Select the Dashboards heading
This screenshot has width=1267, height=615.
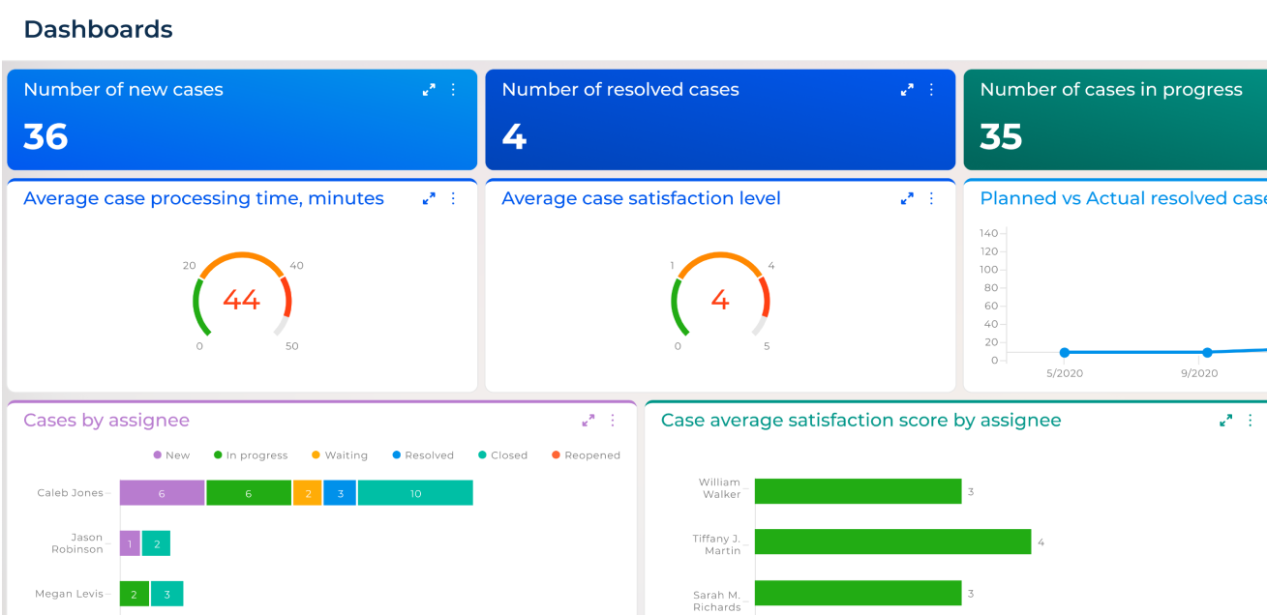[x=98, y=30]
